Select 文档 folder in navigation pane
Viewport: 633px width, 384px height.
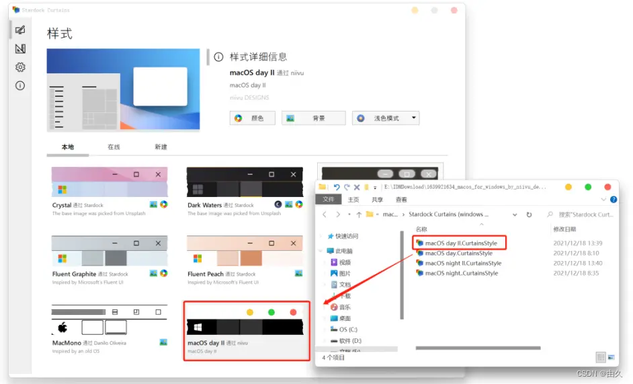[341, 284]
